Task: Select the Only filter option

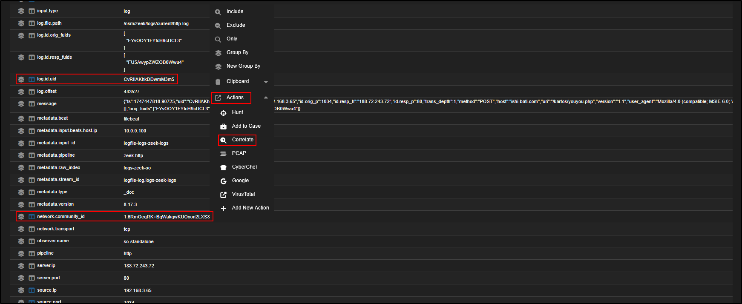Action: click(x=232, y=39)
